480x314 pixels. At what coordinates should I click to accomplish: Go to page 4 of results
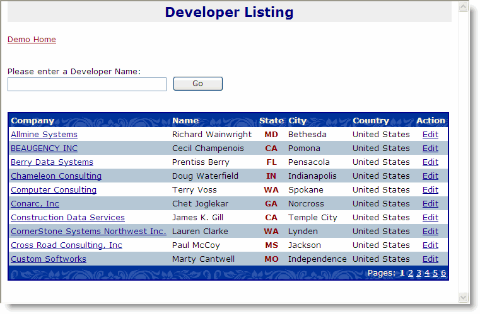(427, 273)
